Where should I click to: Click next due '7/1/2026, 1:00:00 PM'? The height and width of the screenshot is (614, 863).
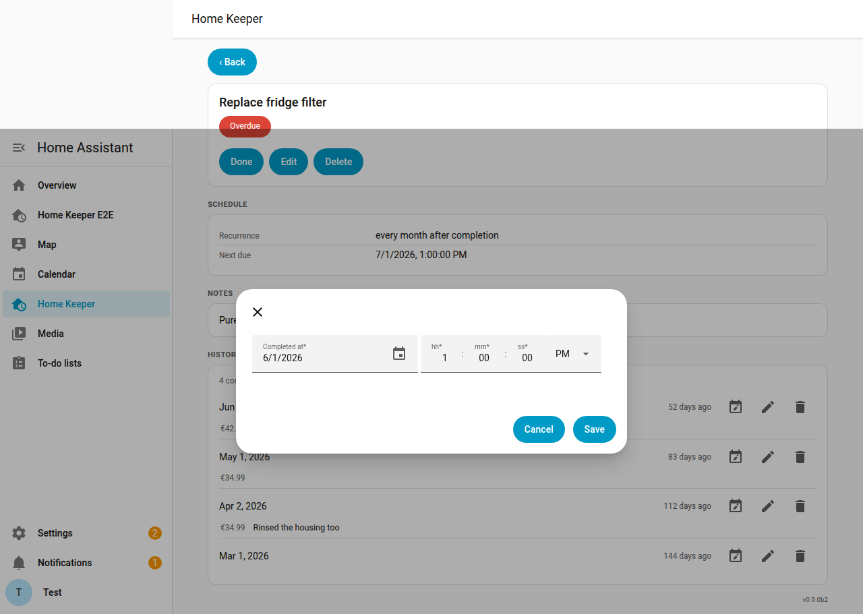coord(421,255)
